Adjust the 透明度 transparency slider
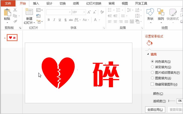 click(172, 101)
